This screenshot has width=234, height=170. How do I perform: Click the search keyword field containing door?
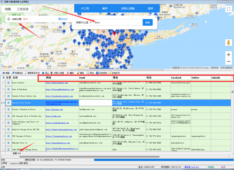(x=117, y=23)
